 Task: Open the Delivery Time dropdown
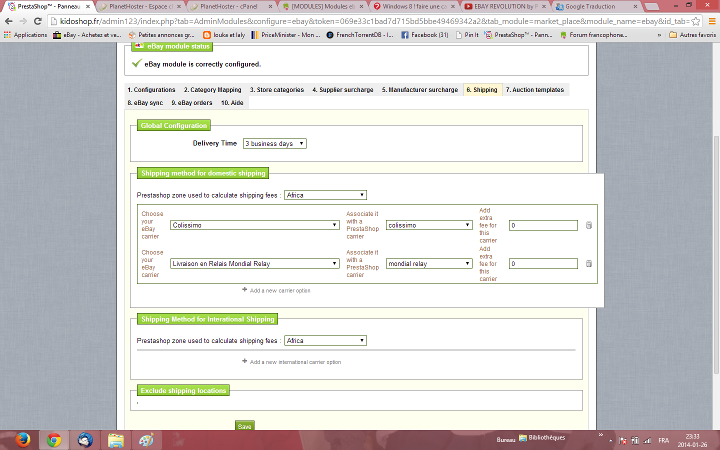point(274,143)
